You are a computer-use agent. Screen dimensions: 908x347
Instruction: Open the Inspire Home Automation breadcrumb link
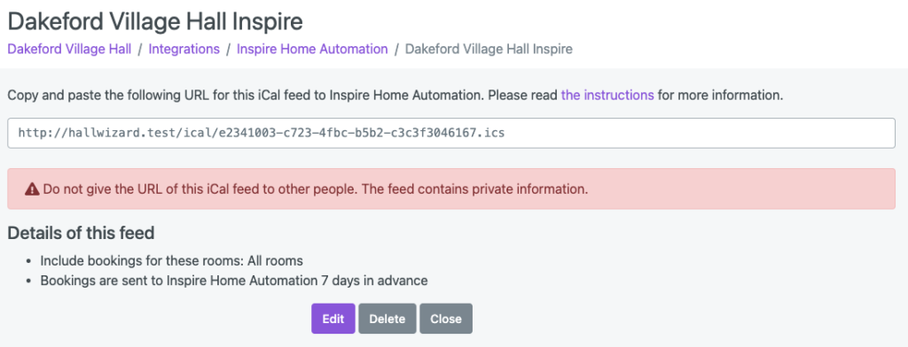[x=312, y=50]
